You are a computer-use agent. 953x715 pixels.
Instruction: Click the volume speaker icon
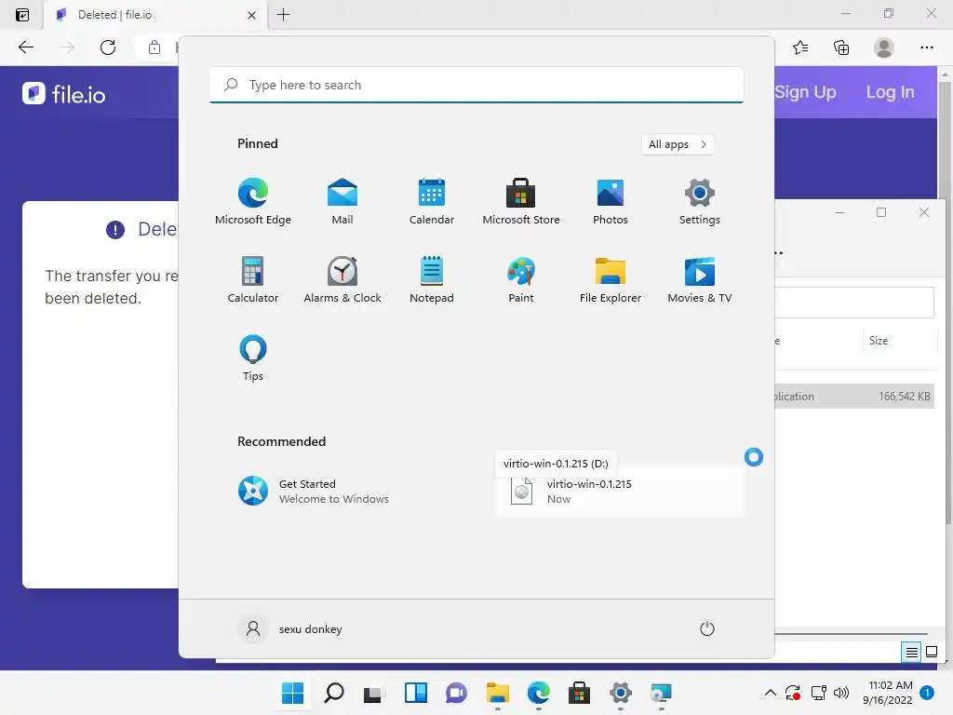tap(841, 693)
